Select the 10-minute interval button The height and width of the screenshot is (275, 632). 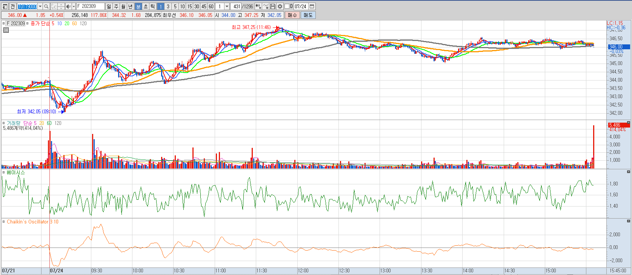click(182, 6)
